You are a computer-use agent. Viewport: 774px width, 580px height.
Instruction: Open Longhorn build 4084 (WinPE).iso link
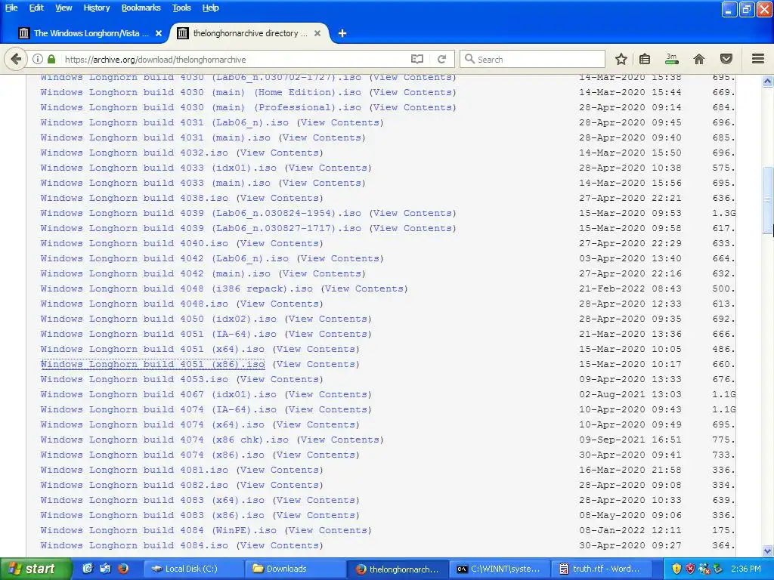(159, 530)
